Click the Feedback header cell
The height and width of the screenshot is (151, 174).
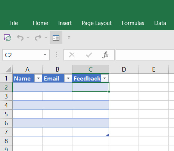[x=90, y=78]
